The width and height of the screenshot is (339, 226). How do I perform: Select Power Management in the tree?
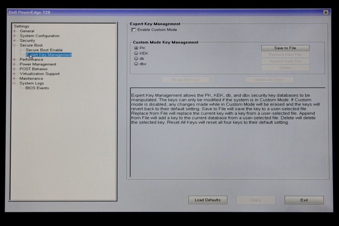click(x=38, y=64)
